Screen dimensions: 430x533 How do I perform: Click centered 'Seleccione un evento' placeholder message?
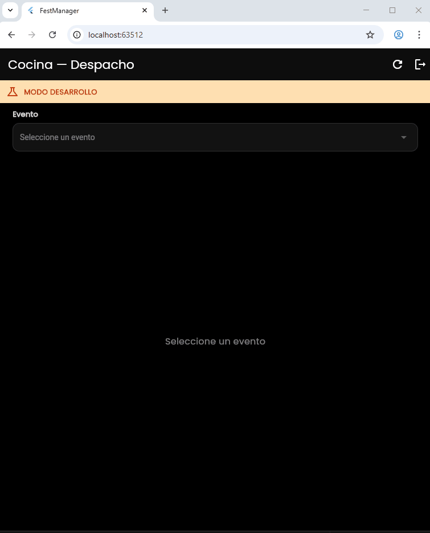(215, 341)
